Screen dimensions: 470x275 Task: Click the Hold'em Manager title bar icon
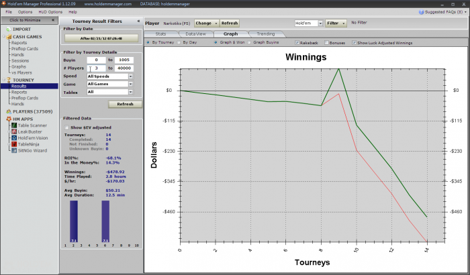[3, 4]
